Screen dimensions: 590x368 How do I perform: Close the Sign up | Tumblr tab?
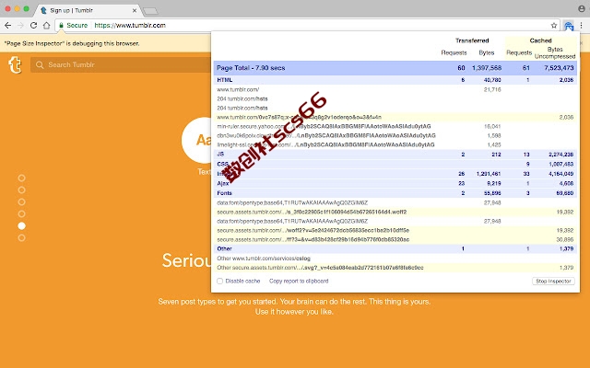click(x=135, y=10)
